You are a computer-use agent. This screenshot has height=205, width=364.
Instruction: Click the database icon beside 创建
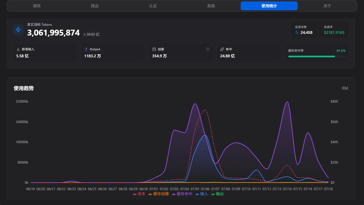(x=154, y=49)
